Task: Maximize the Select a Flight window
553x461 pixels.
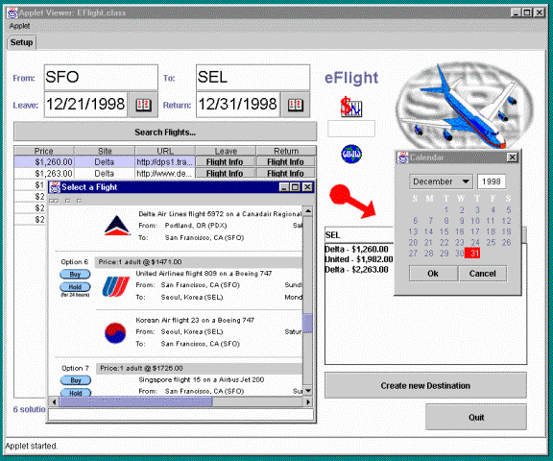Action: click(x=296, y=187)
